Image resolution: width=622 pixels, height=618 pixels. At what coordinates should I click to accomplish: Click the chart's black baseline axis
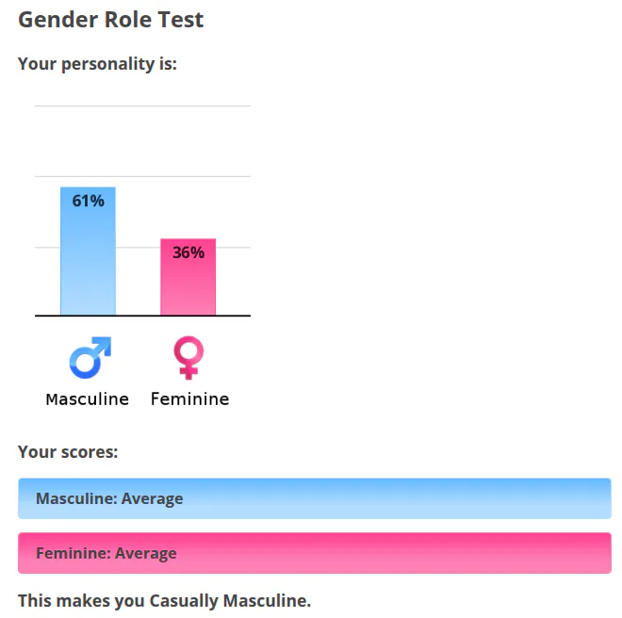click(x=143, y=316)
